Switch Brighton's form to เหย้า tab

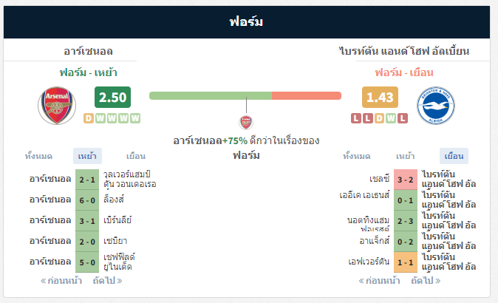pyautogui.click(x=405, y=156)
